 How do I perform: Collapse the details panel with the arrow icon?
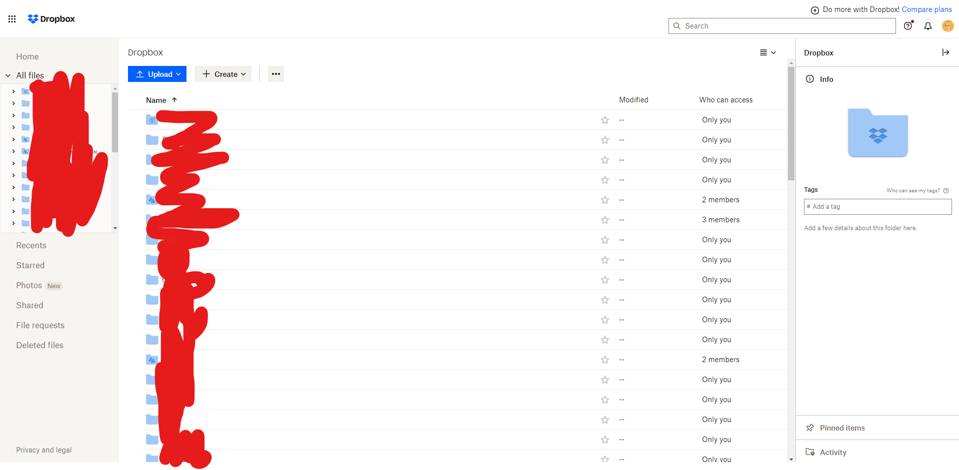(945, 52)
